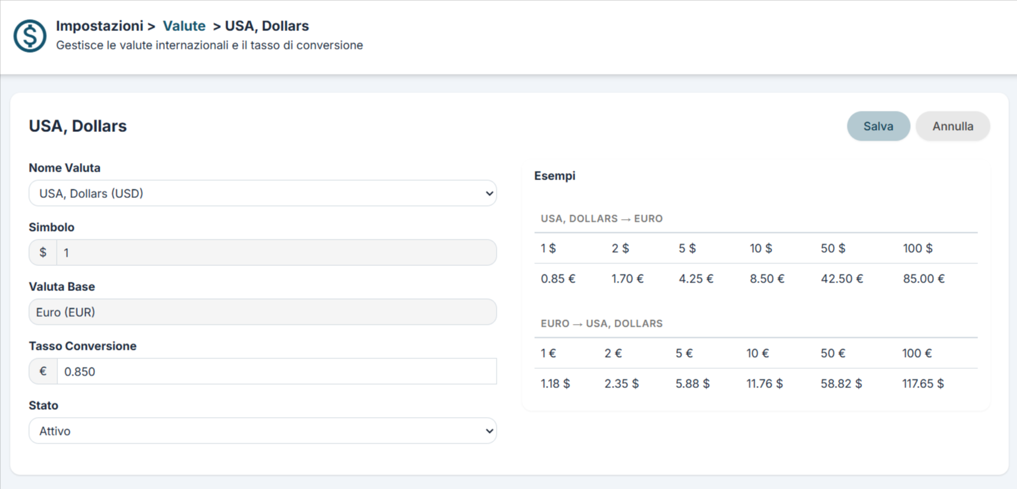Click the 10 $ cell
Image resolution: width=1017 pixels, height=489 pixels.
pos(761,249)
